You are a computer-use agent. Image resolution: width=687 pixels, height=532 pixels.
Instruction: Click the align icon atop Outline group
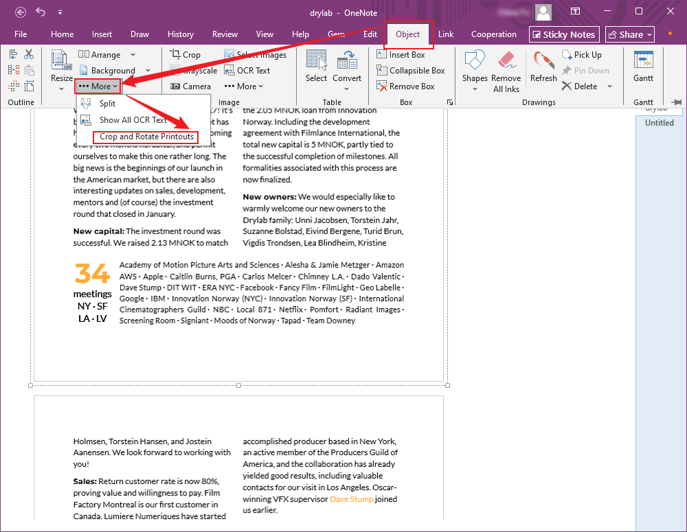coord(13,54)
